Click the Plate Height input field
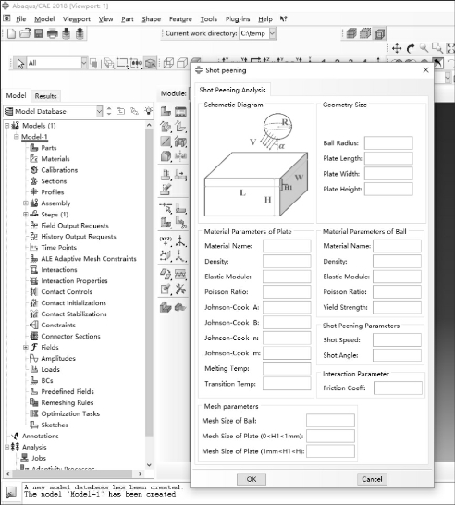 point(388,189)
